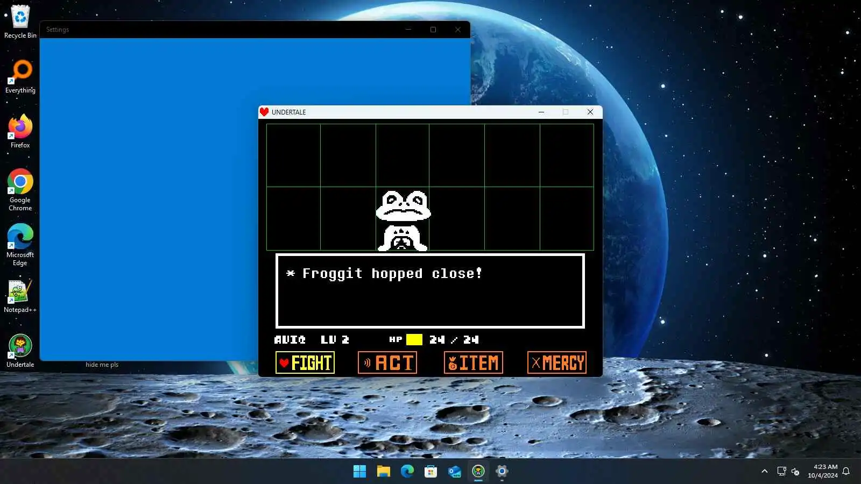Click the "24 / 24" HP value
Image resolution: width=861 pixels, height=484 pixels.
click(454, 339)
